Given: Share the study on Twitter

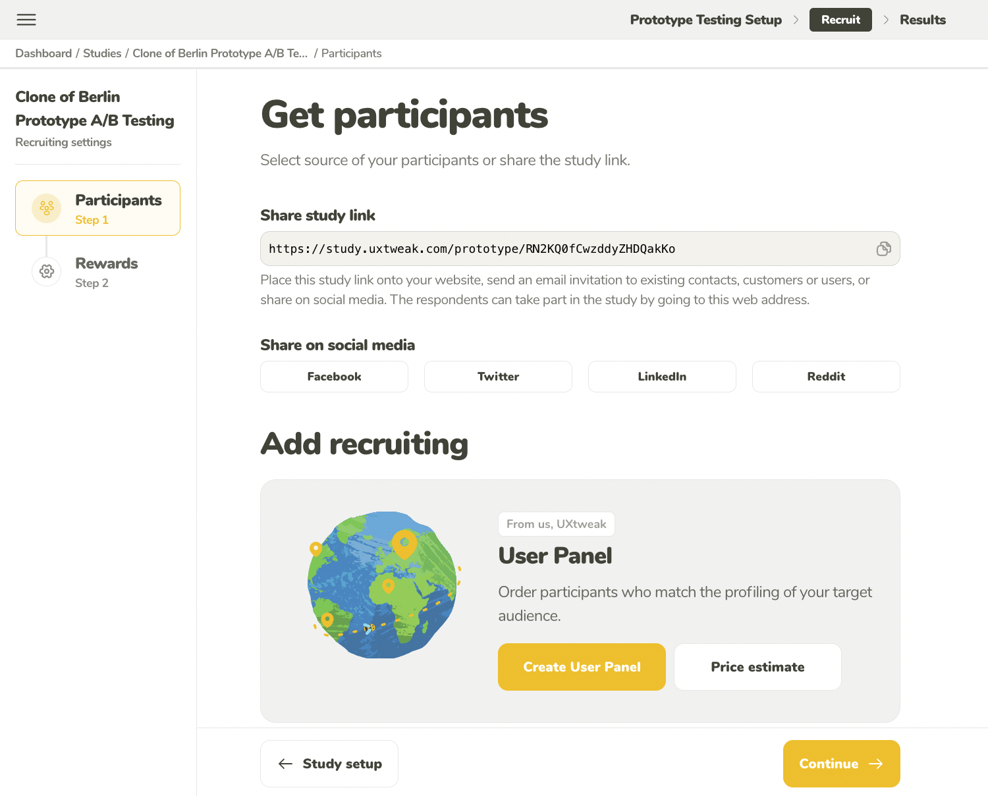Looking at the screenshot, I should click(x=498, y=377).
